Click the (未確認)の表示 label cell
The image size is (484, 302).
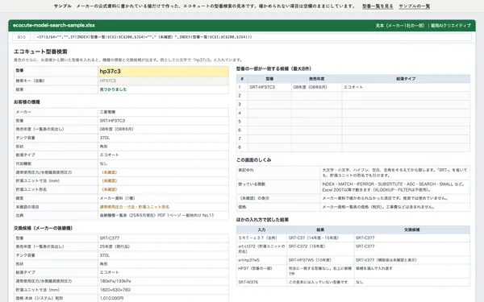coord(278,198)
